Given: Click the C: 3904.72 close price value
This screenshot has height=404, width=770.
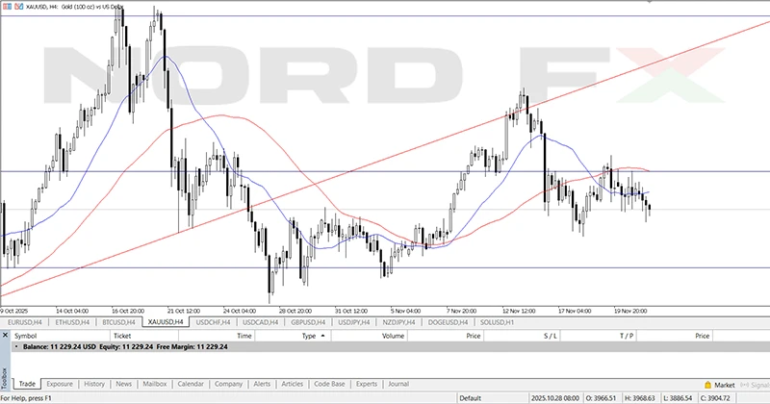Looking at the screenshot, I should [x=715, y=398].
